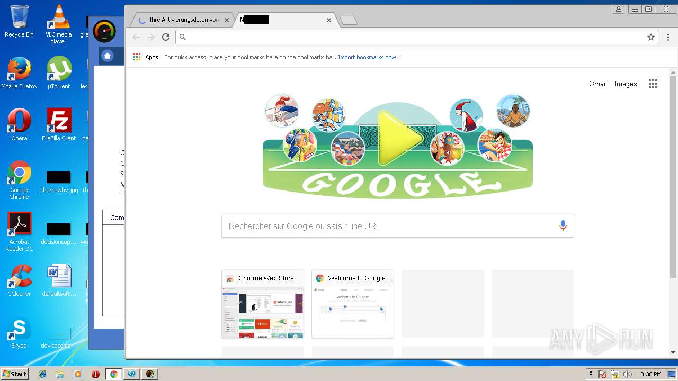The height and width of the screenshot is (381, 678).
Task: Launch µTorrent from desktop
Action: [x=58, y=74]
